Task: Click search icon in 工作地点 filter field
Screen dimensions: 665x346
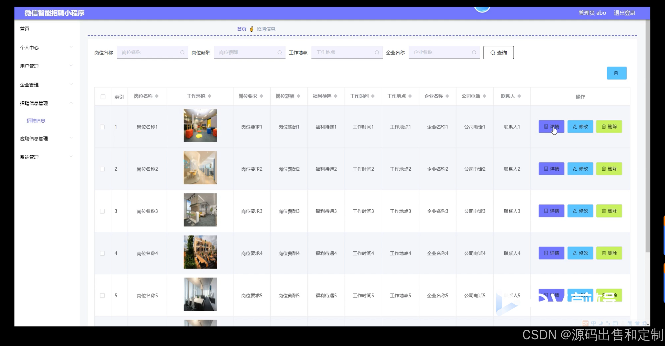Action: [377, 52]
